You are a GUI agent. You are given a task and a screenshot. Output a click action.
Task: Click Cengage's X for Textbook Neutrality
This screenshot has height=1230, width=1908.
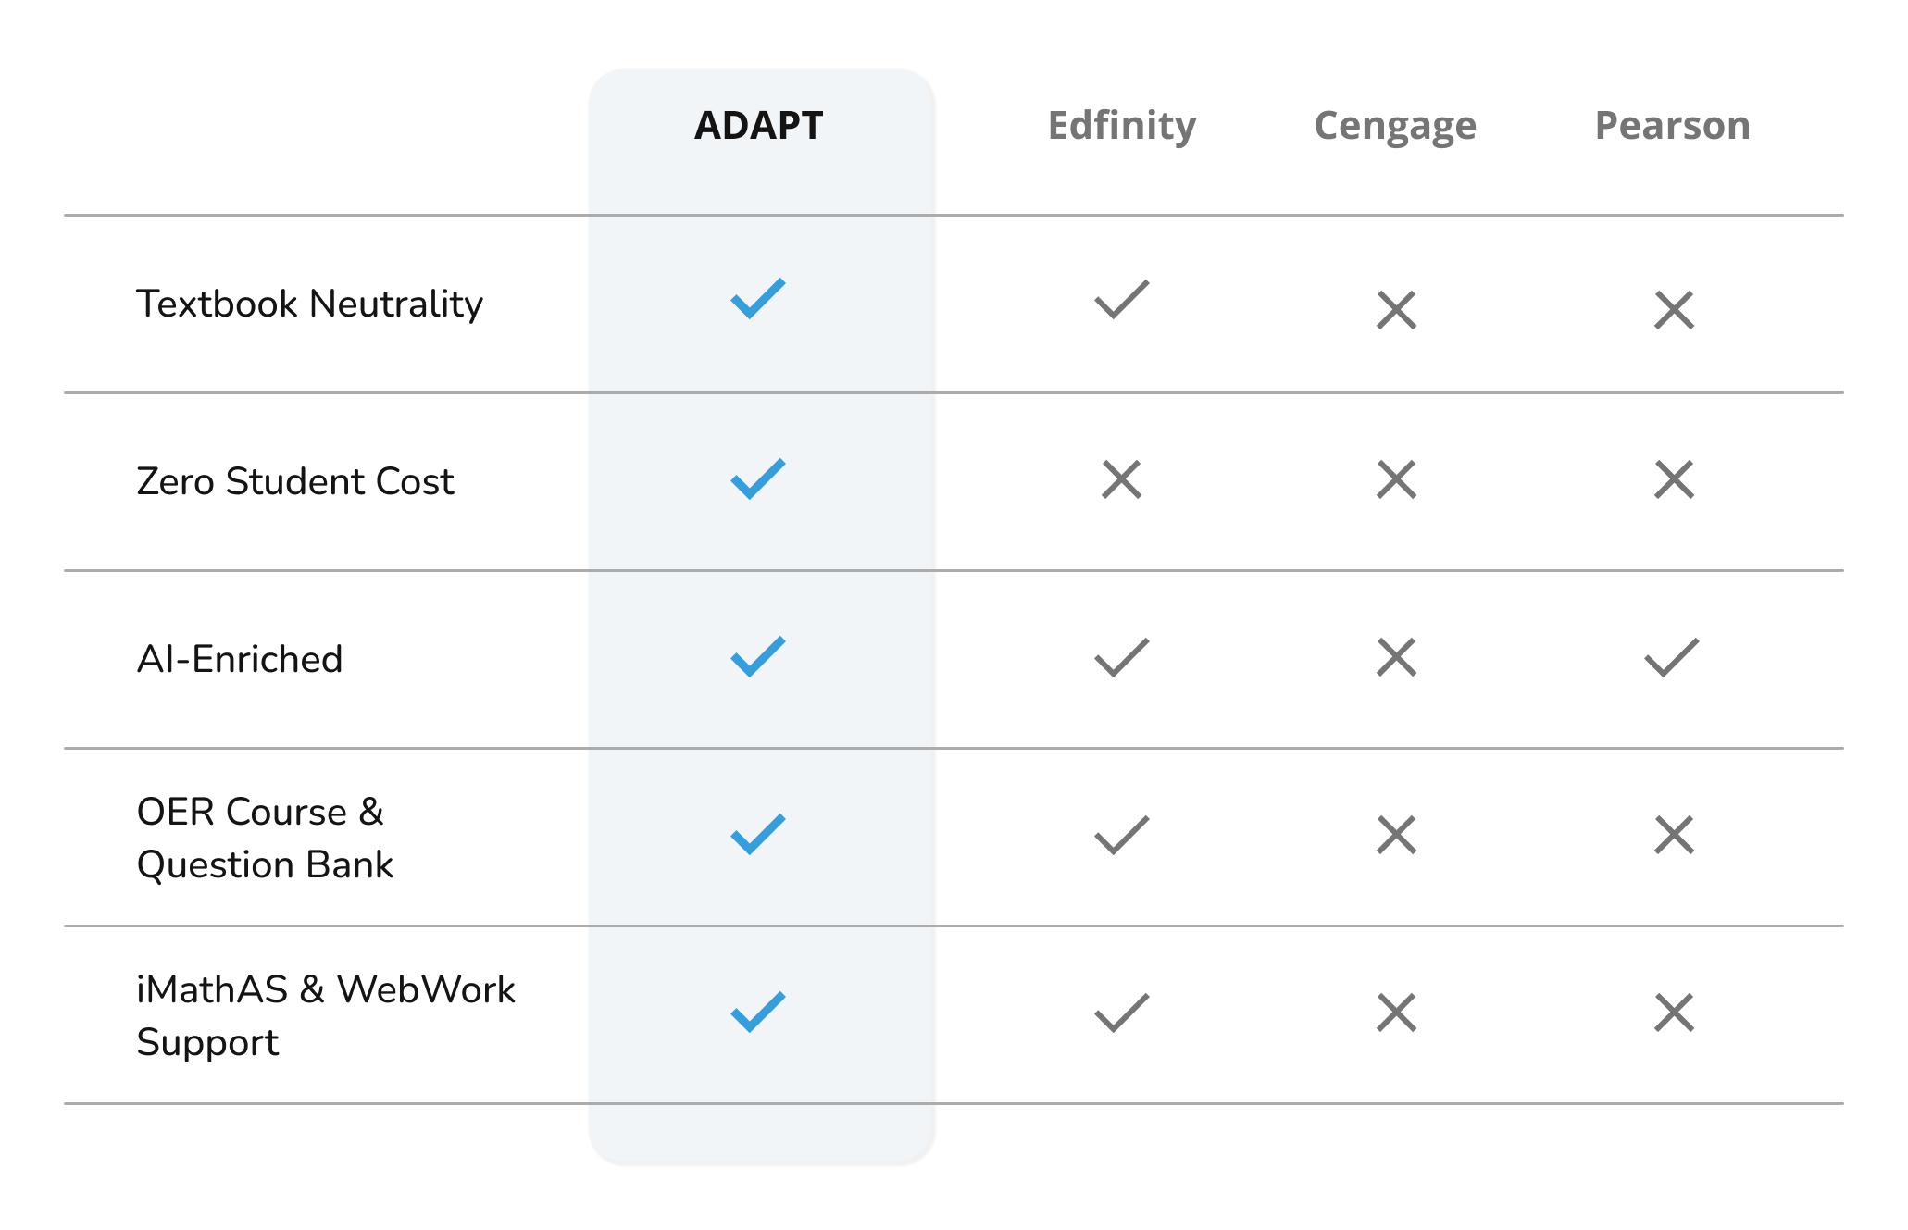(x=1396, y=310)
